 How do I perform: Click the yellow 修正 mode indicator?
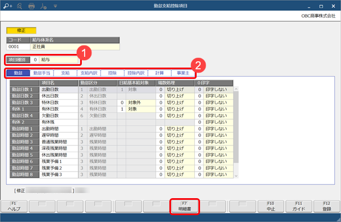(22, 31)
